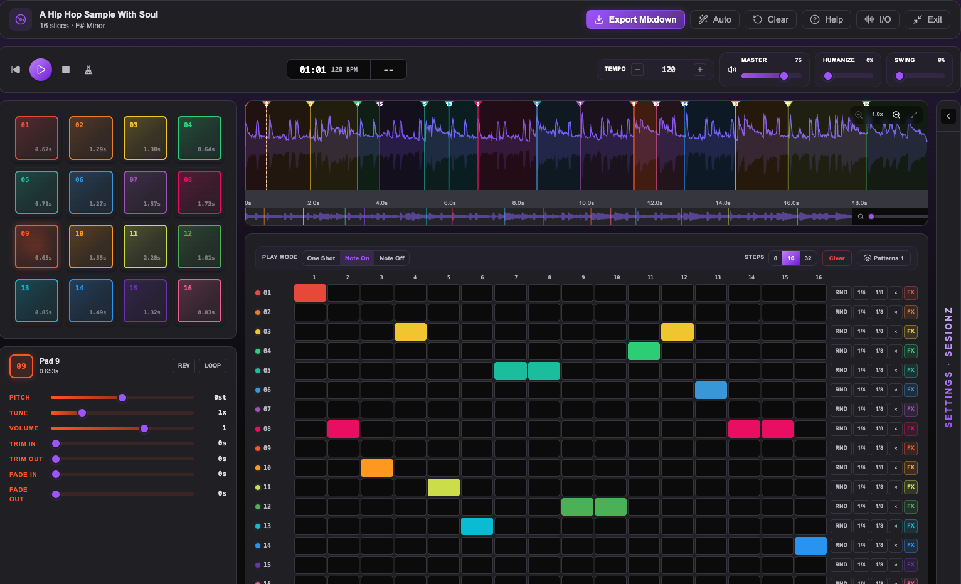Toggle LOOP for Pad 9
961x584 pixels.
(213, 366)
